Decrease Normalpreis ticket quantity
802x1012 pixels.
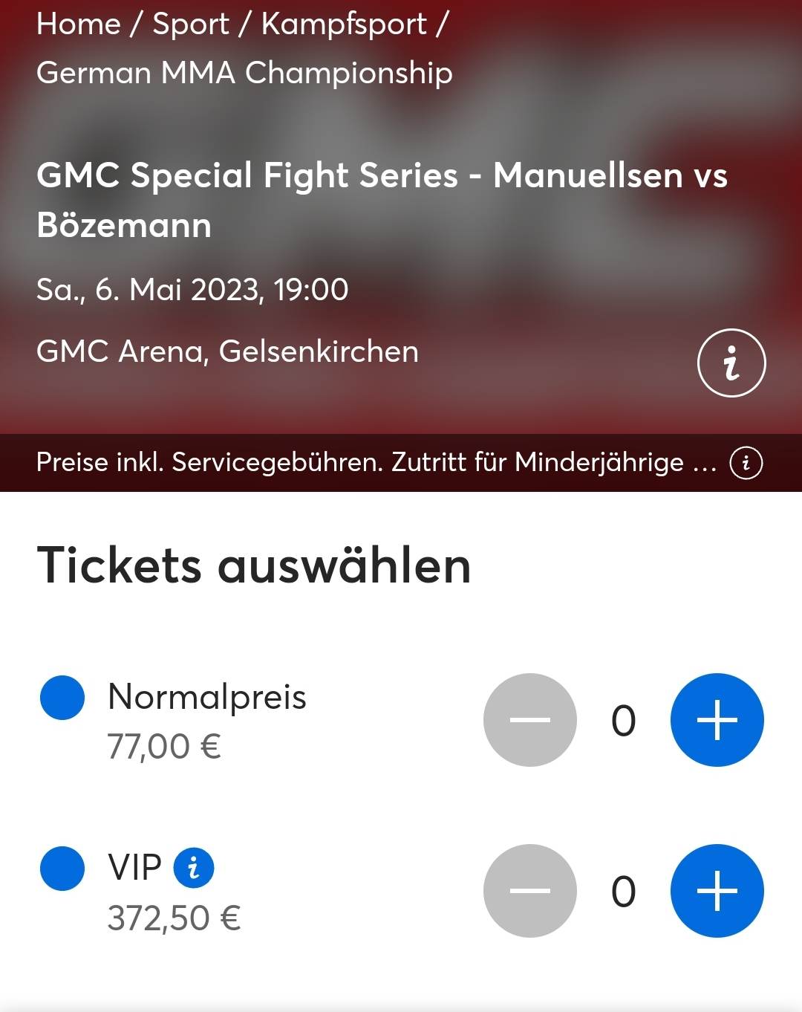pos(529,720)
